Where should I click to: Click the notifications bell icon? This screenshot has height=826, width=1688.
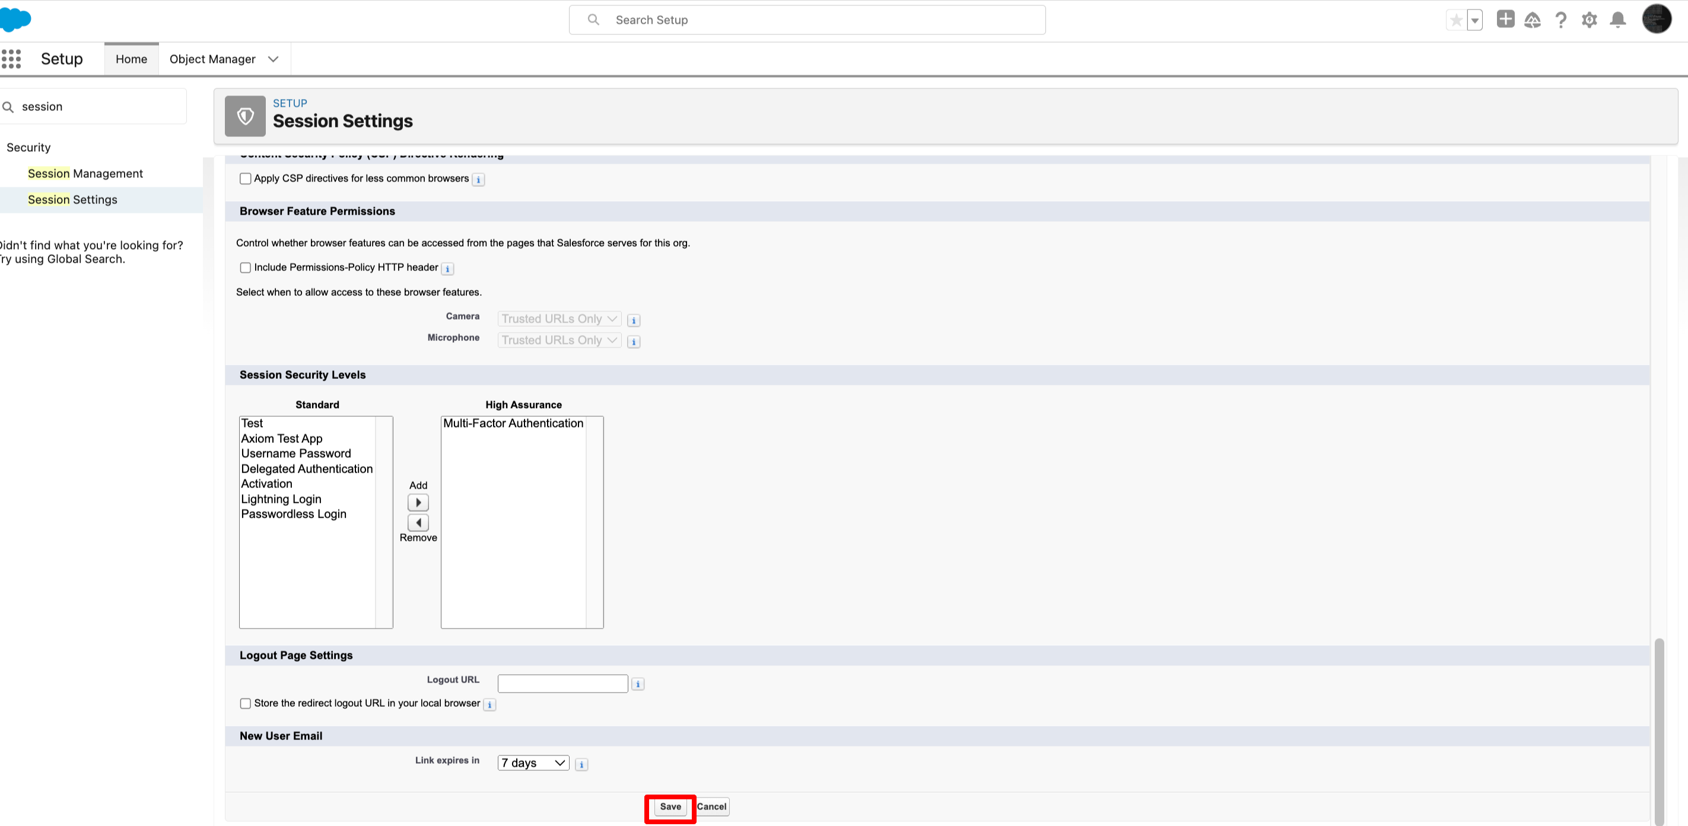[1618, 20]
